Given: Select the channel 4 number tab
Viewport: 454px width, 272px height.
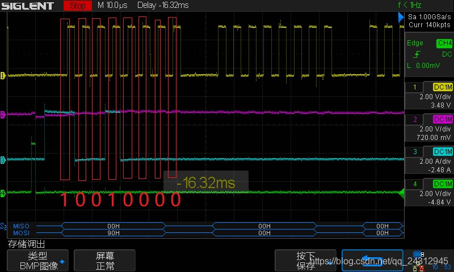Looking at the screenshot, I should click(415, 184).
